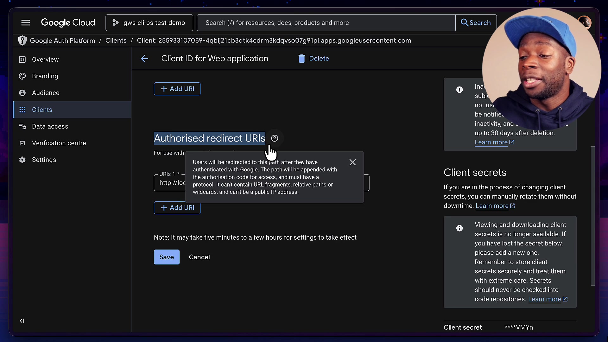The height and width of the screenshot is (342, 608).
Task: Collapse the left sidebar with the chevron
Action: (x=22, y=320)
